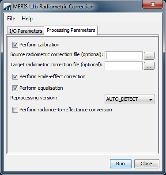Viewport: 166px width, 175px height.
Task: Focus the target radiometric correction file field
Action: [124, 66]
